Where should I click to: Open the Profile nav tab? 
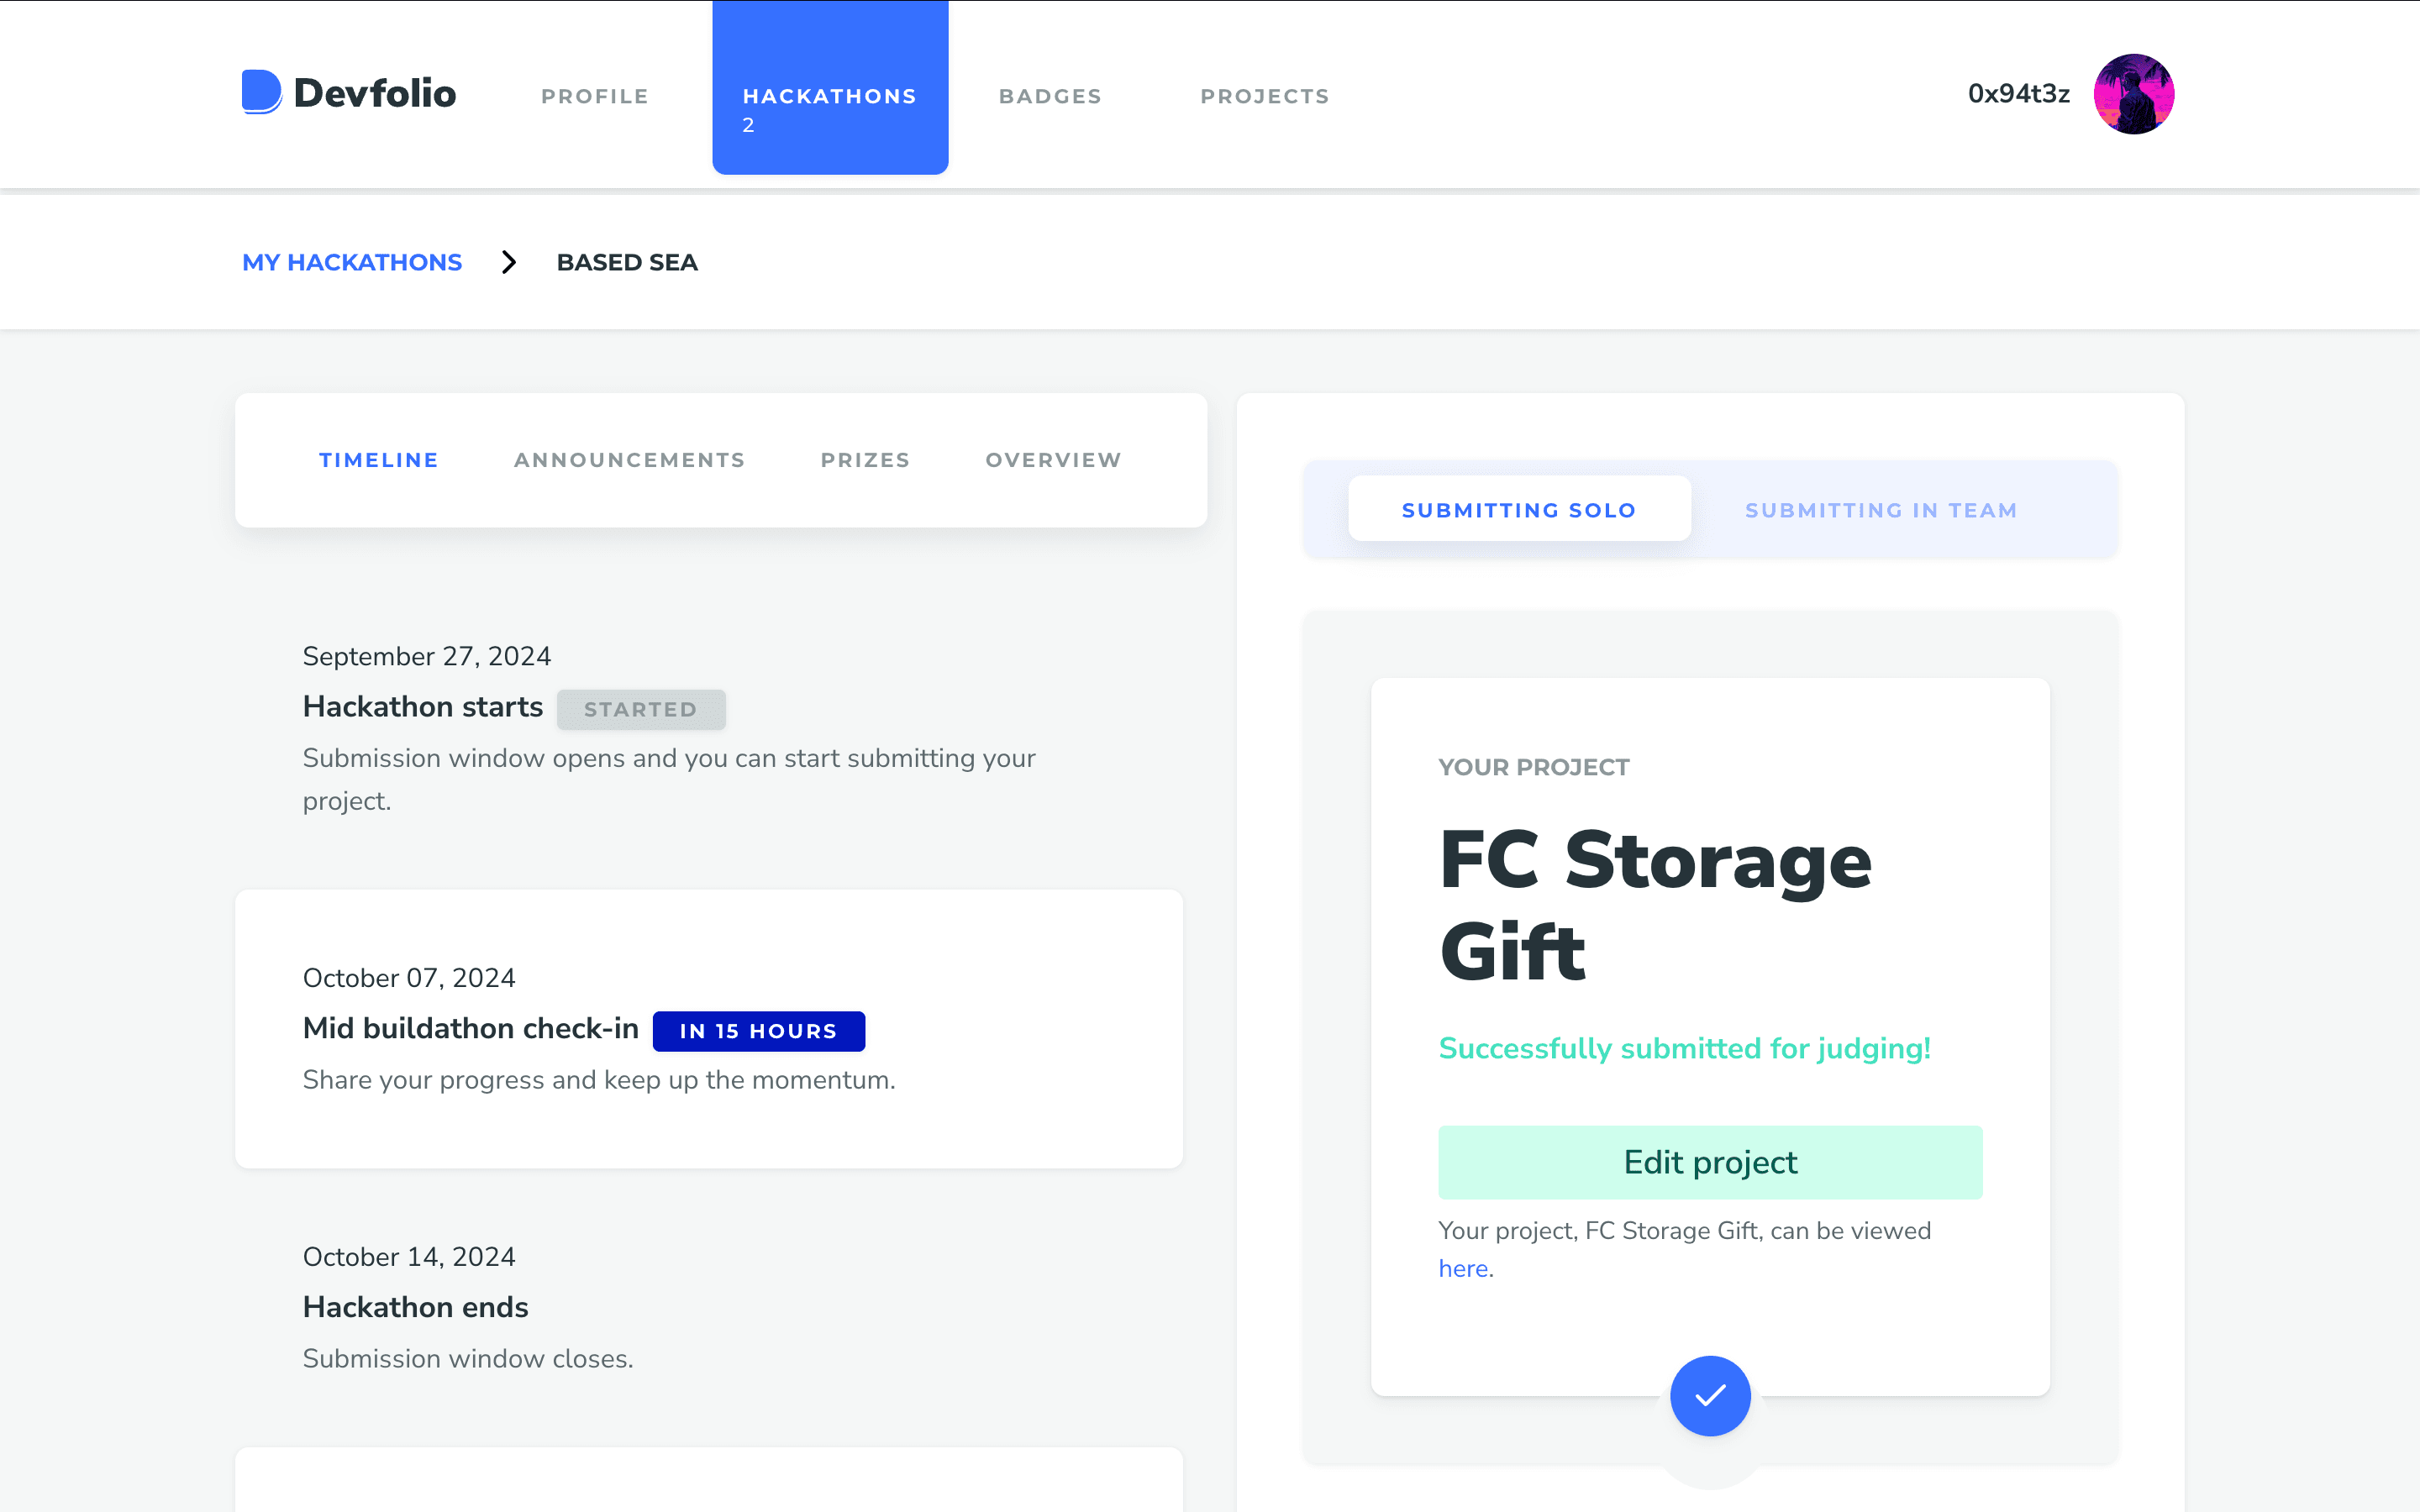(x=595, y=96)
